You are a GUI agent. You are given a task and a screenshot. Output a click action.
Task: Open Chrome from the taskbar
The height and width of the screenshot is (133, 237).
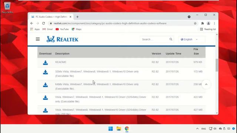tap(127, 129)
